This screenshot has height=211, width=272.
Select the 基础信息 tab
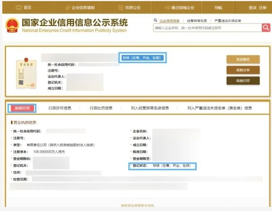click(x=22, y=108)
